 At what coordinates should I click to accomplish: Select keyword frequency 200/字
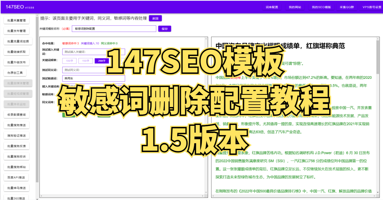click(x=102, y=61)
